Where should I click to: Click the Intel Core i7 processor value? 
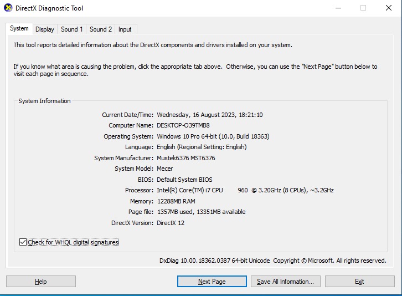pyautogui.click(x=245, y=191)
